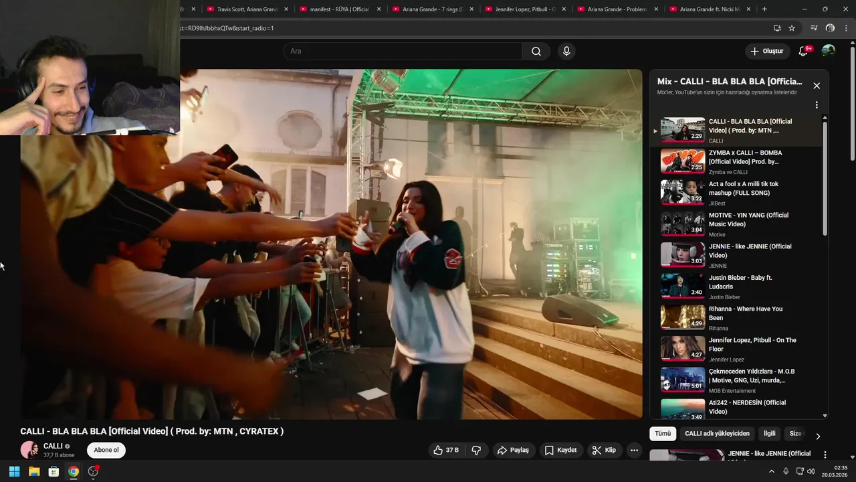Screen dimensions: 856x482
Task: Click the Oluştur create button
Action: click(x=767, y=52)
